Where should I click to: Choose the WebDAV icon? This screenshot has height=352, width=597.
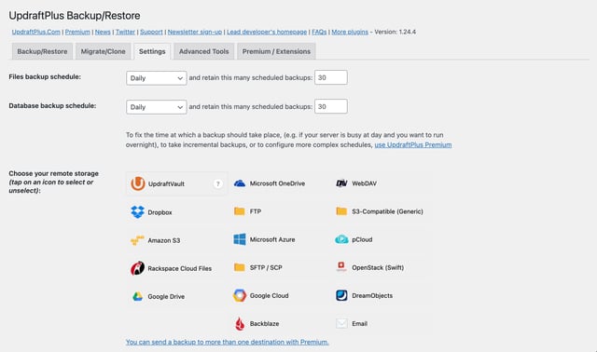click(x=341, y=183)
